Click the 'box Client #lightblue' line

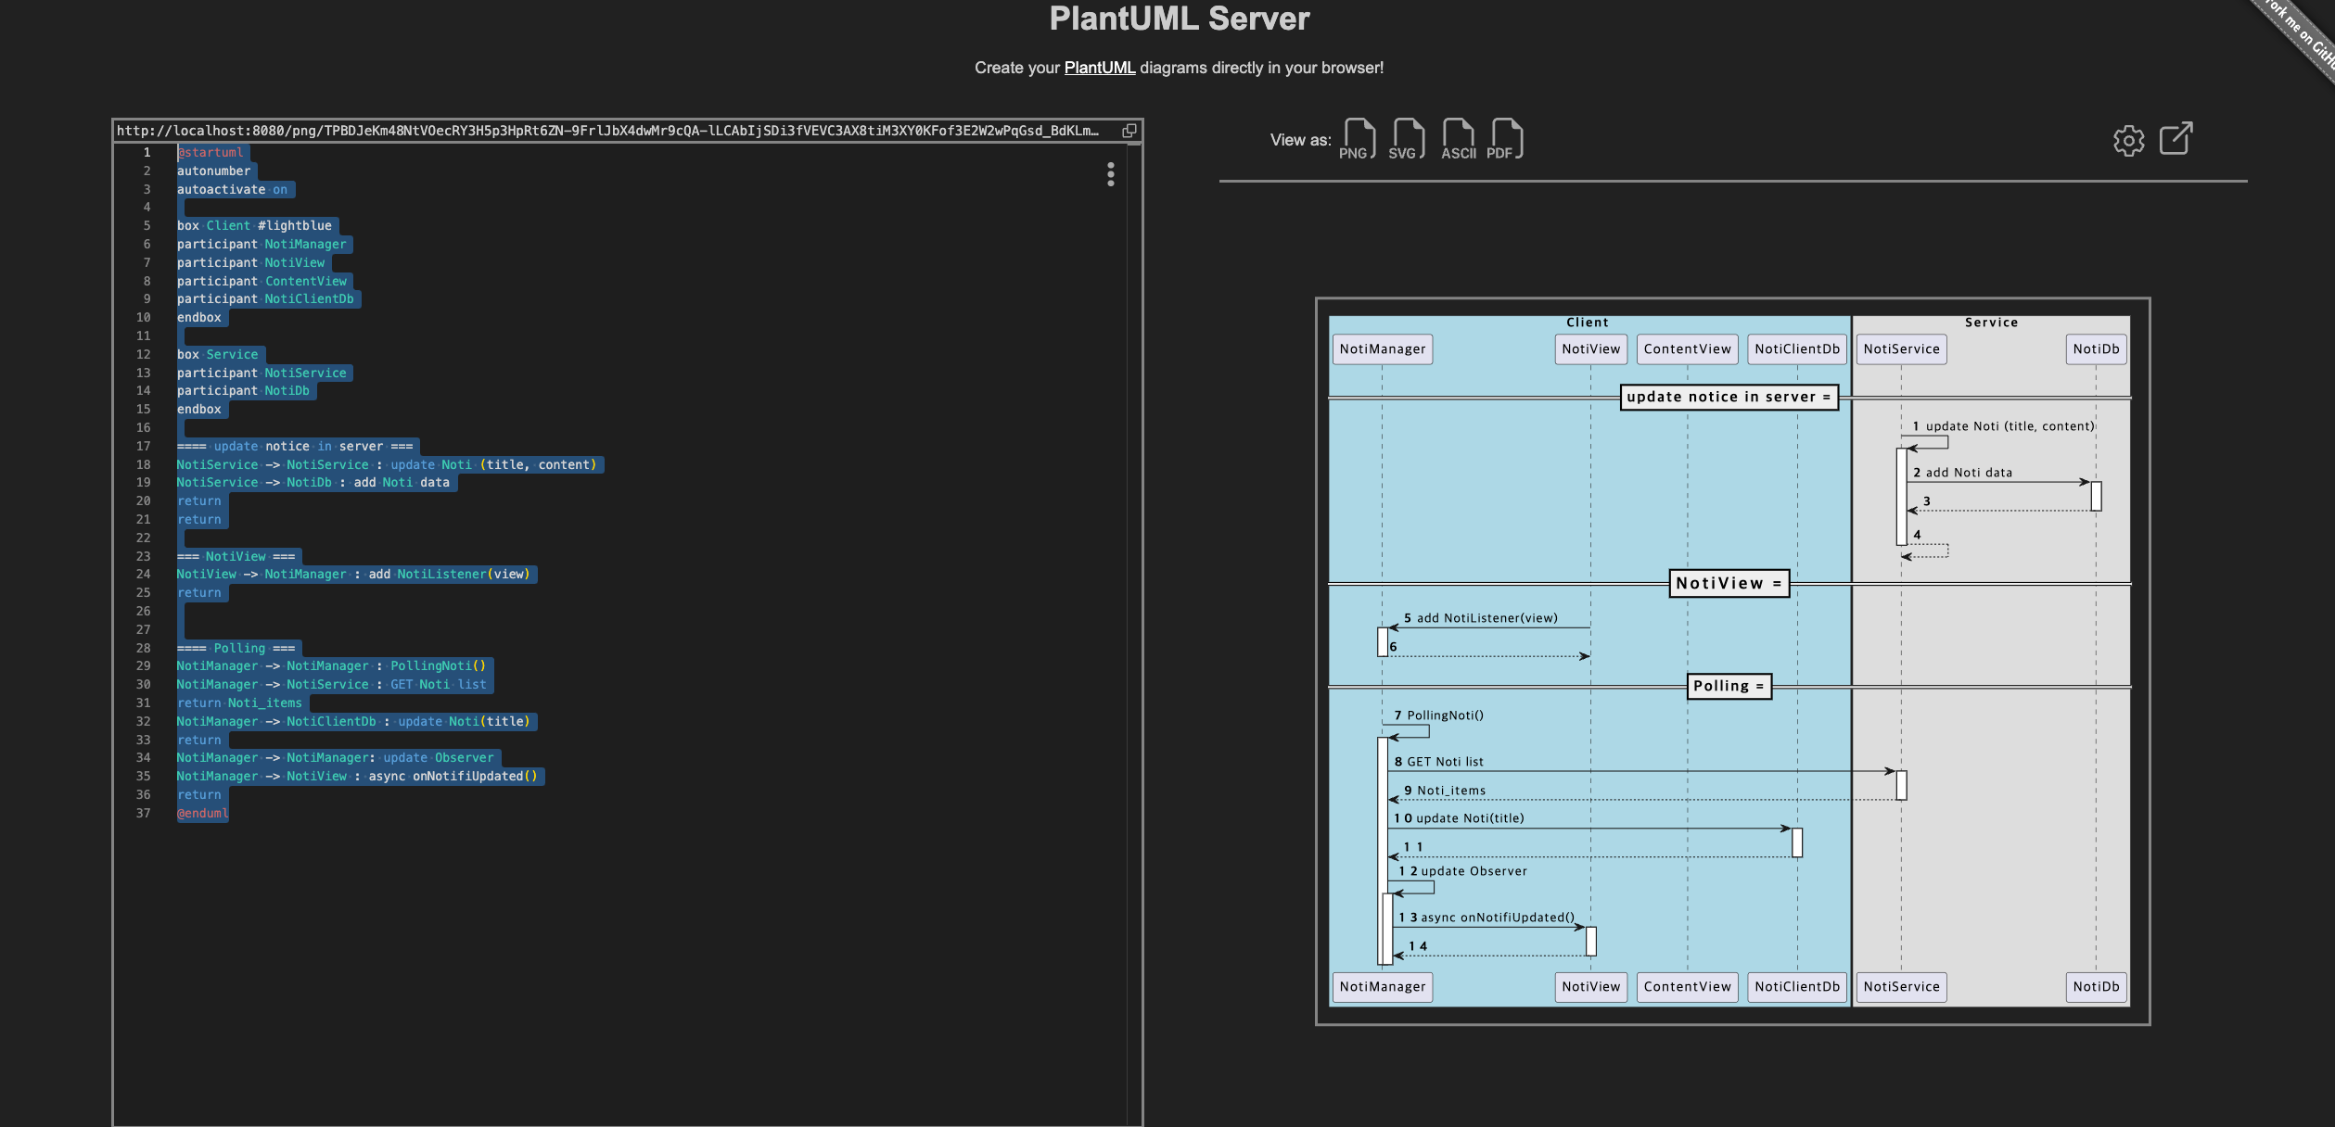coord(254,225)
